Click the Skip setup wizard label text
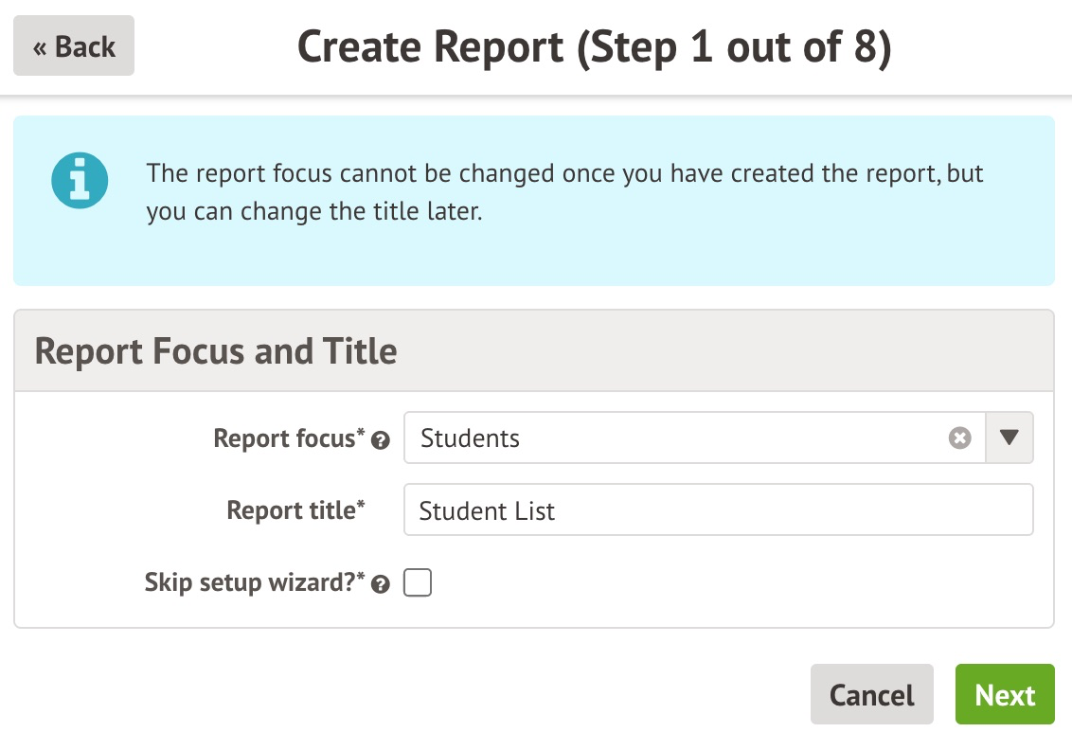This screenshot has width=1072, height=750. (x=255, y=582)
